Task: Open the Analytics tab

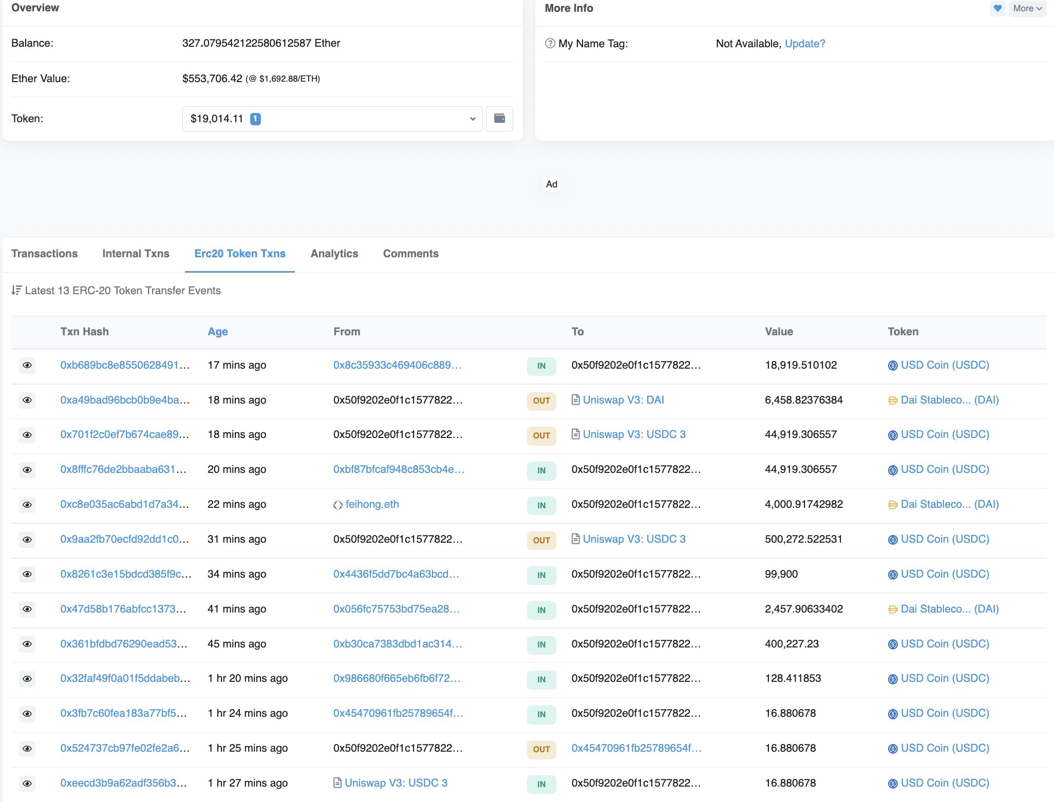Action: click(334, 254)
